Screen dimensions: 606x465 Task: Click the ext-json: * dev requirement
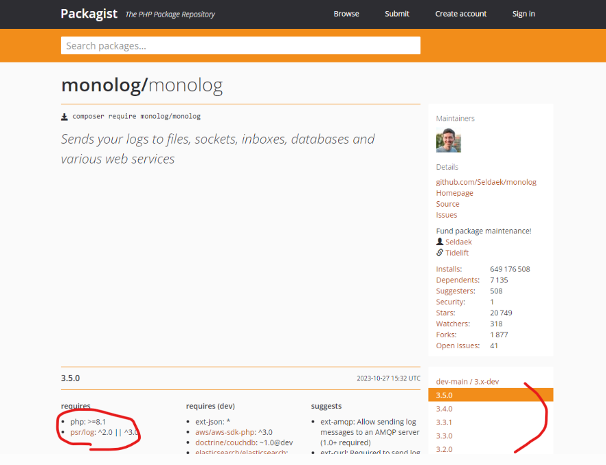[x=212, y=422]
